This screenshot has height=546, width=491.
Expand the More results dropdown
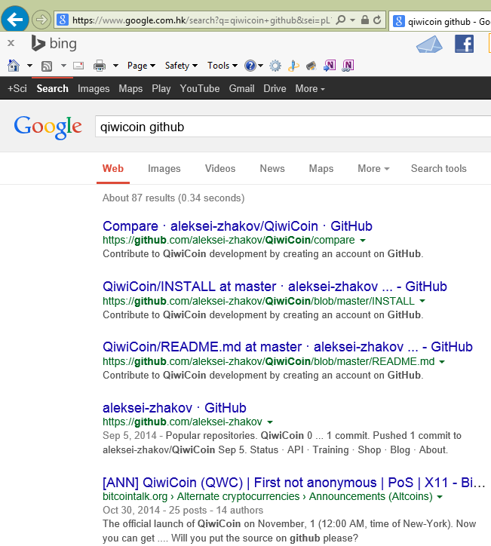(373, 168)
